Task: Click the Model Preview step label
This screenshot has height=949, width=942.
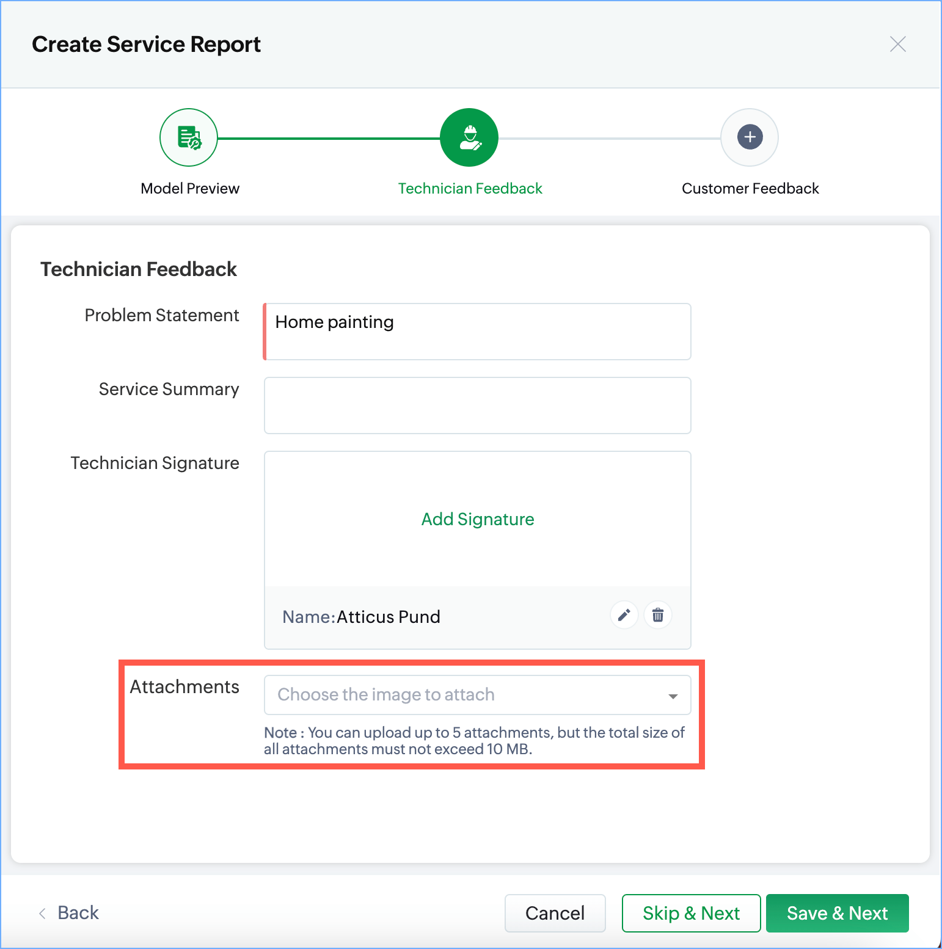Action: [190, 189]
